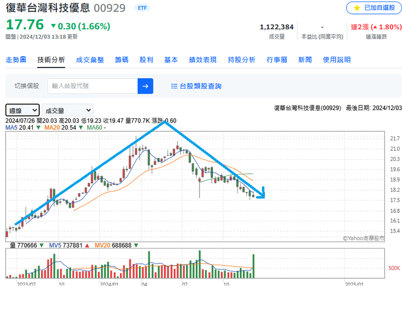Open the 成交彙整 tab
Screen dimensions: 402x334
point(90,60)
